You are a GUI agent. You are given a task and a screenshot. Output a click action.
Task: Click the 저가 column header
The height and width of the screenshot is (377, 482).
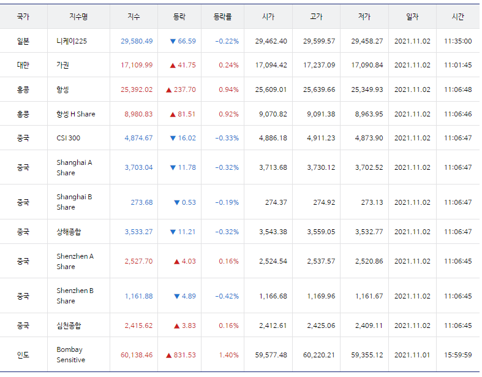(x=364, y=17)
